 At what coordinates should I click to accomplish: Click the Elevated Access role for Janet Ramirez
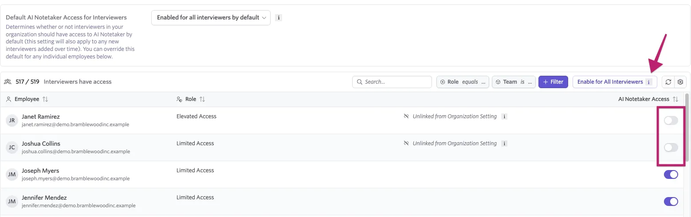196,116
